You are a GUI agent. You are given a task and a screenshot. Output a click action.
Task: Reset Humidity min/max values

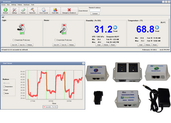pyautogui.click(x=113, y=45)
